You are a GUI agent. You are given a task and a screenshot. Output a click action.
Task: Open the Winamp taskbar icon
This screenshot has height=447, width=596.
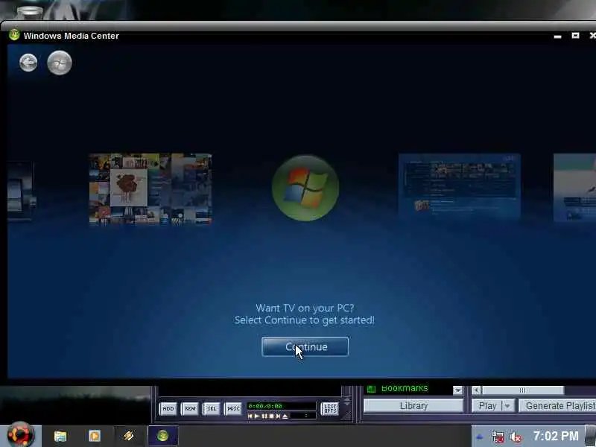[129, 436]
